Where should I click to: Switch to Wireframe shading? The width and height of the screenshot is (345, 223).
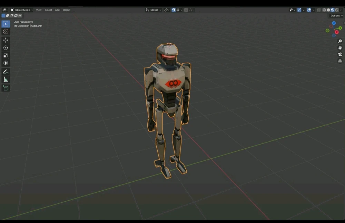click(x=324, y=10)
